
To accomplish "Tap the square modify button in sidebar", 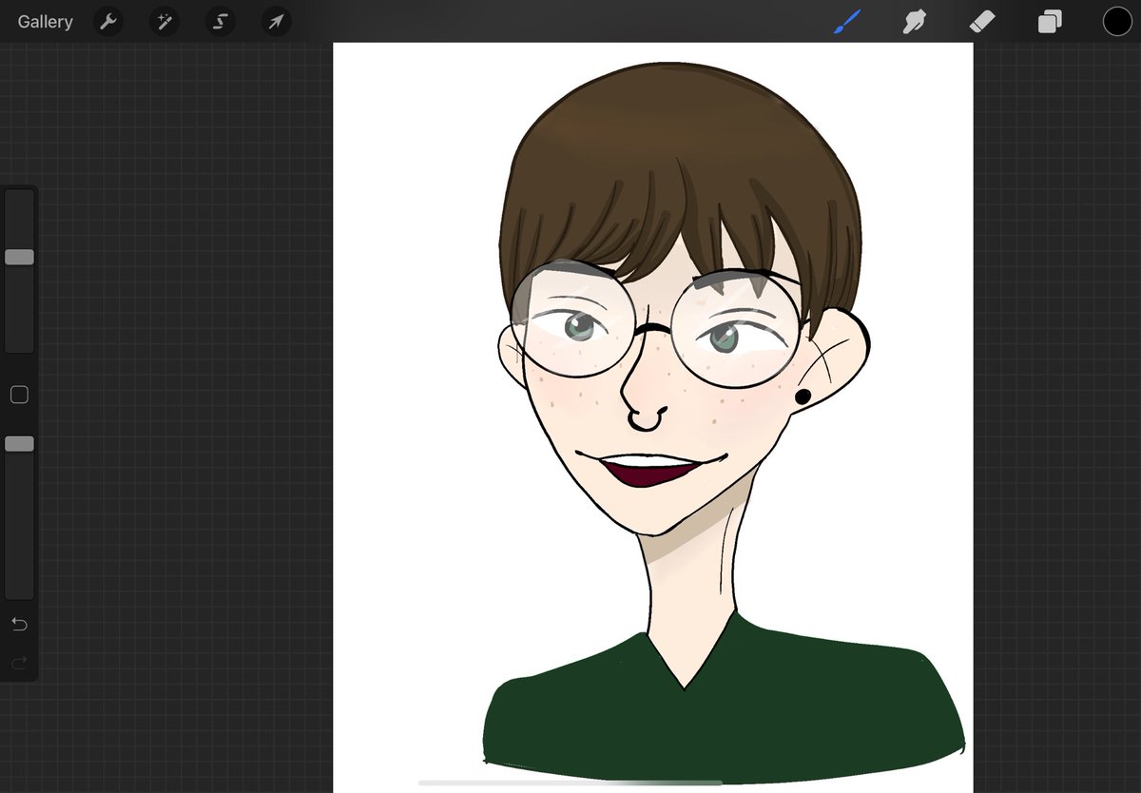I will [x=19, y=395].
